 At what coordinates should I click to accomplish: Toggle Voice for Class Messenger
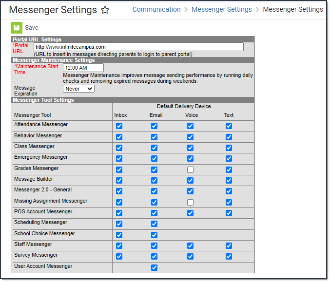point(190,148)
